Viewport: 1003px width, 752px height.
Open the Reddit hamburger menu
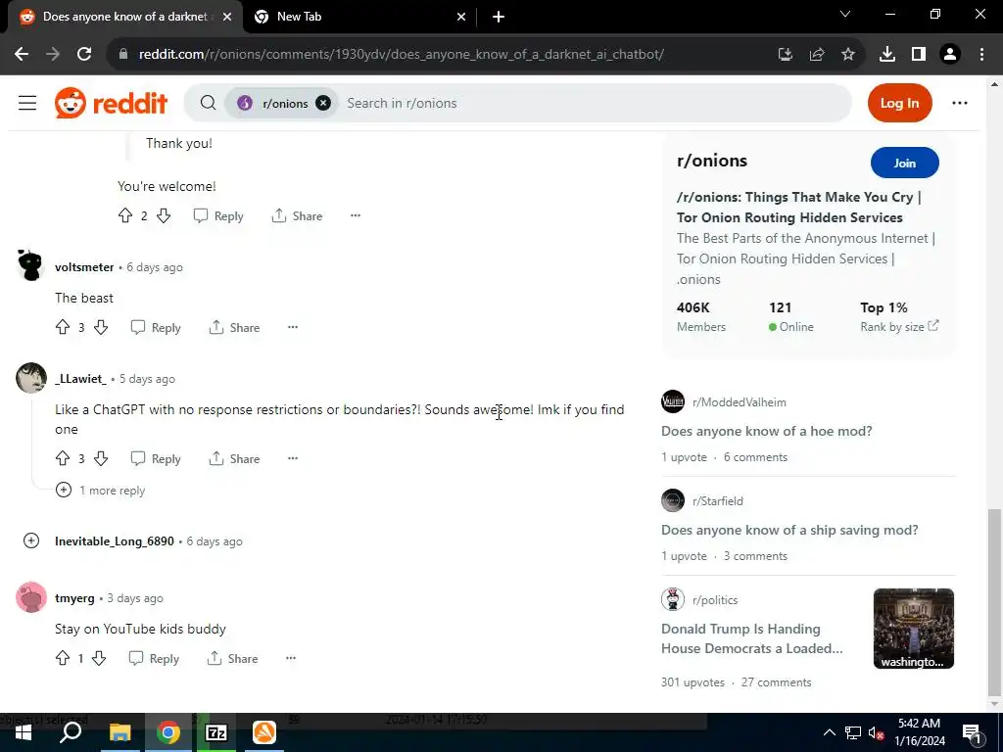point(27,103)
